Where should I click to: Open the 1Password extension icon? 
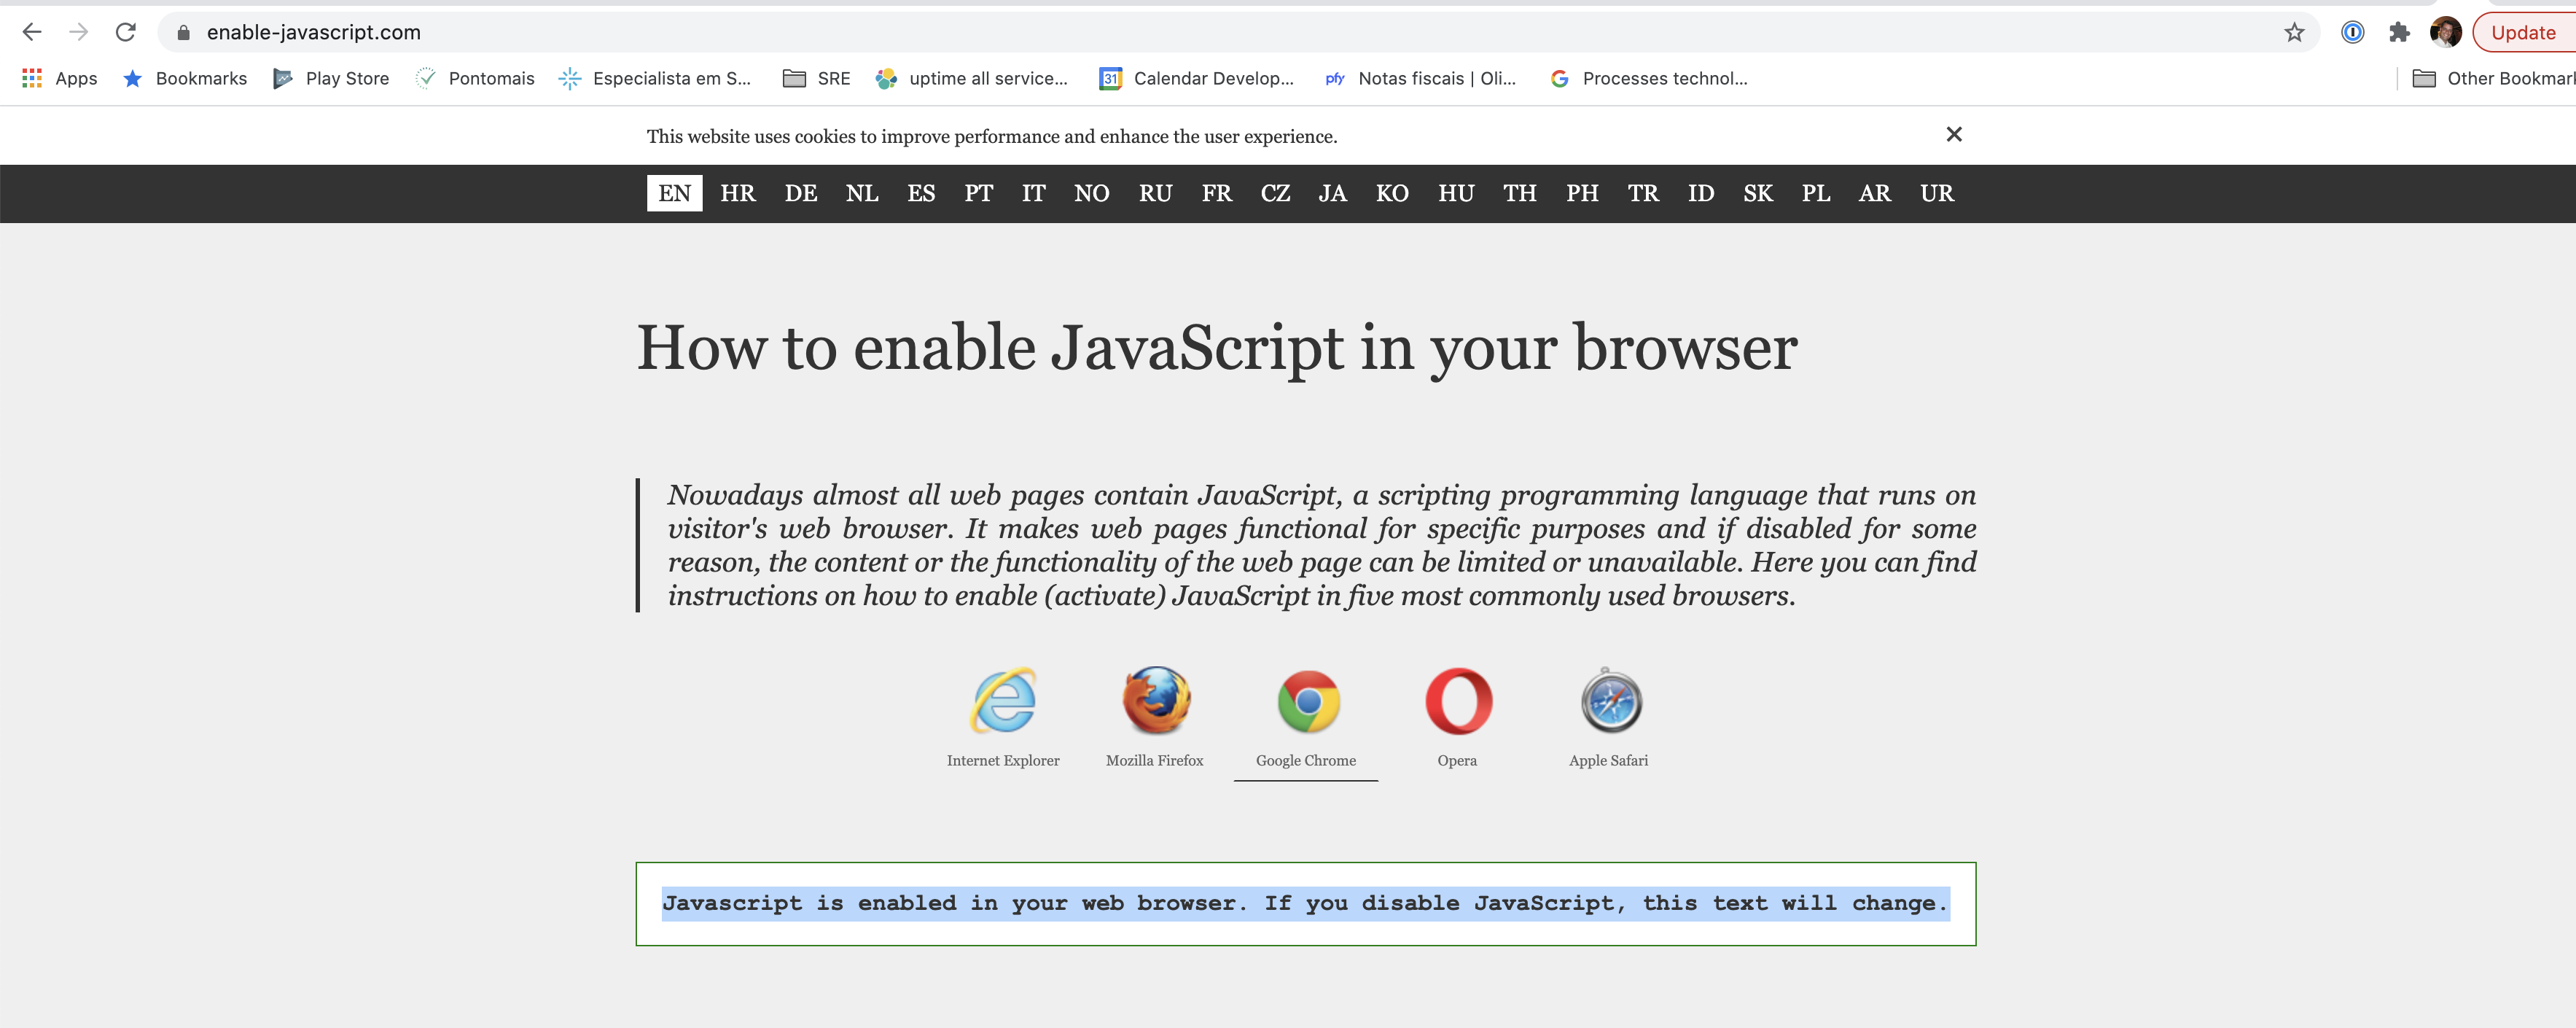[x=2352, y=32]
